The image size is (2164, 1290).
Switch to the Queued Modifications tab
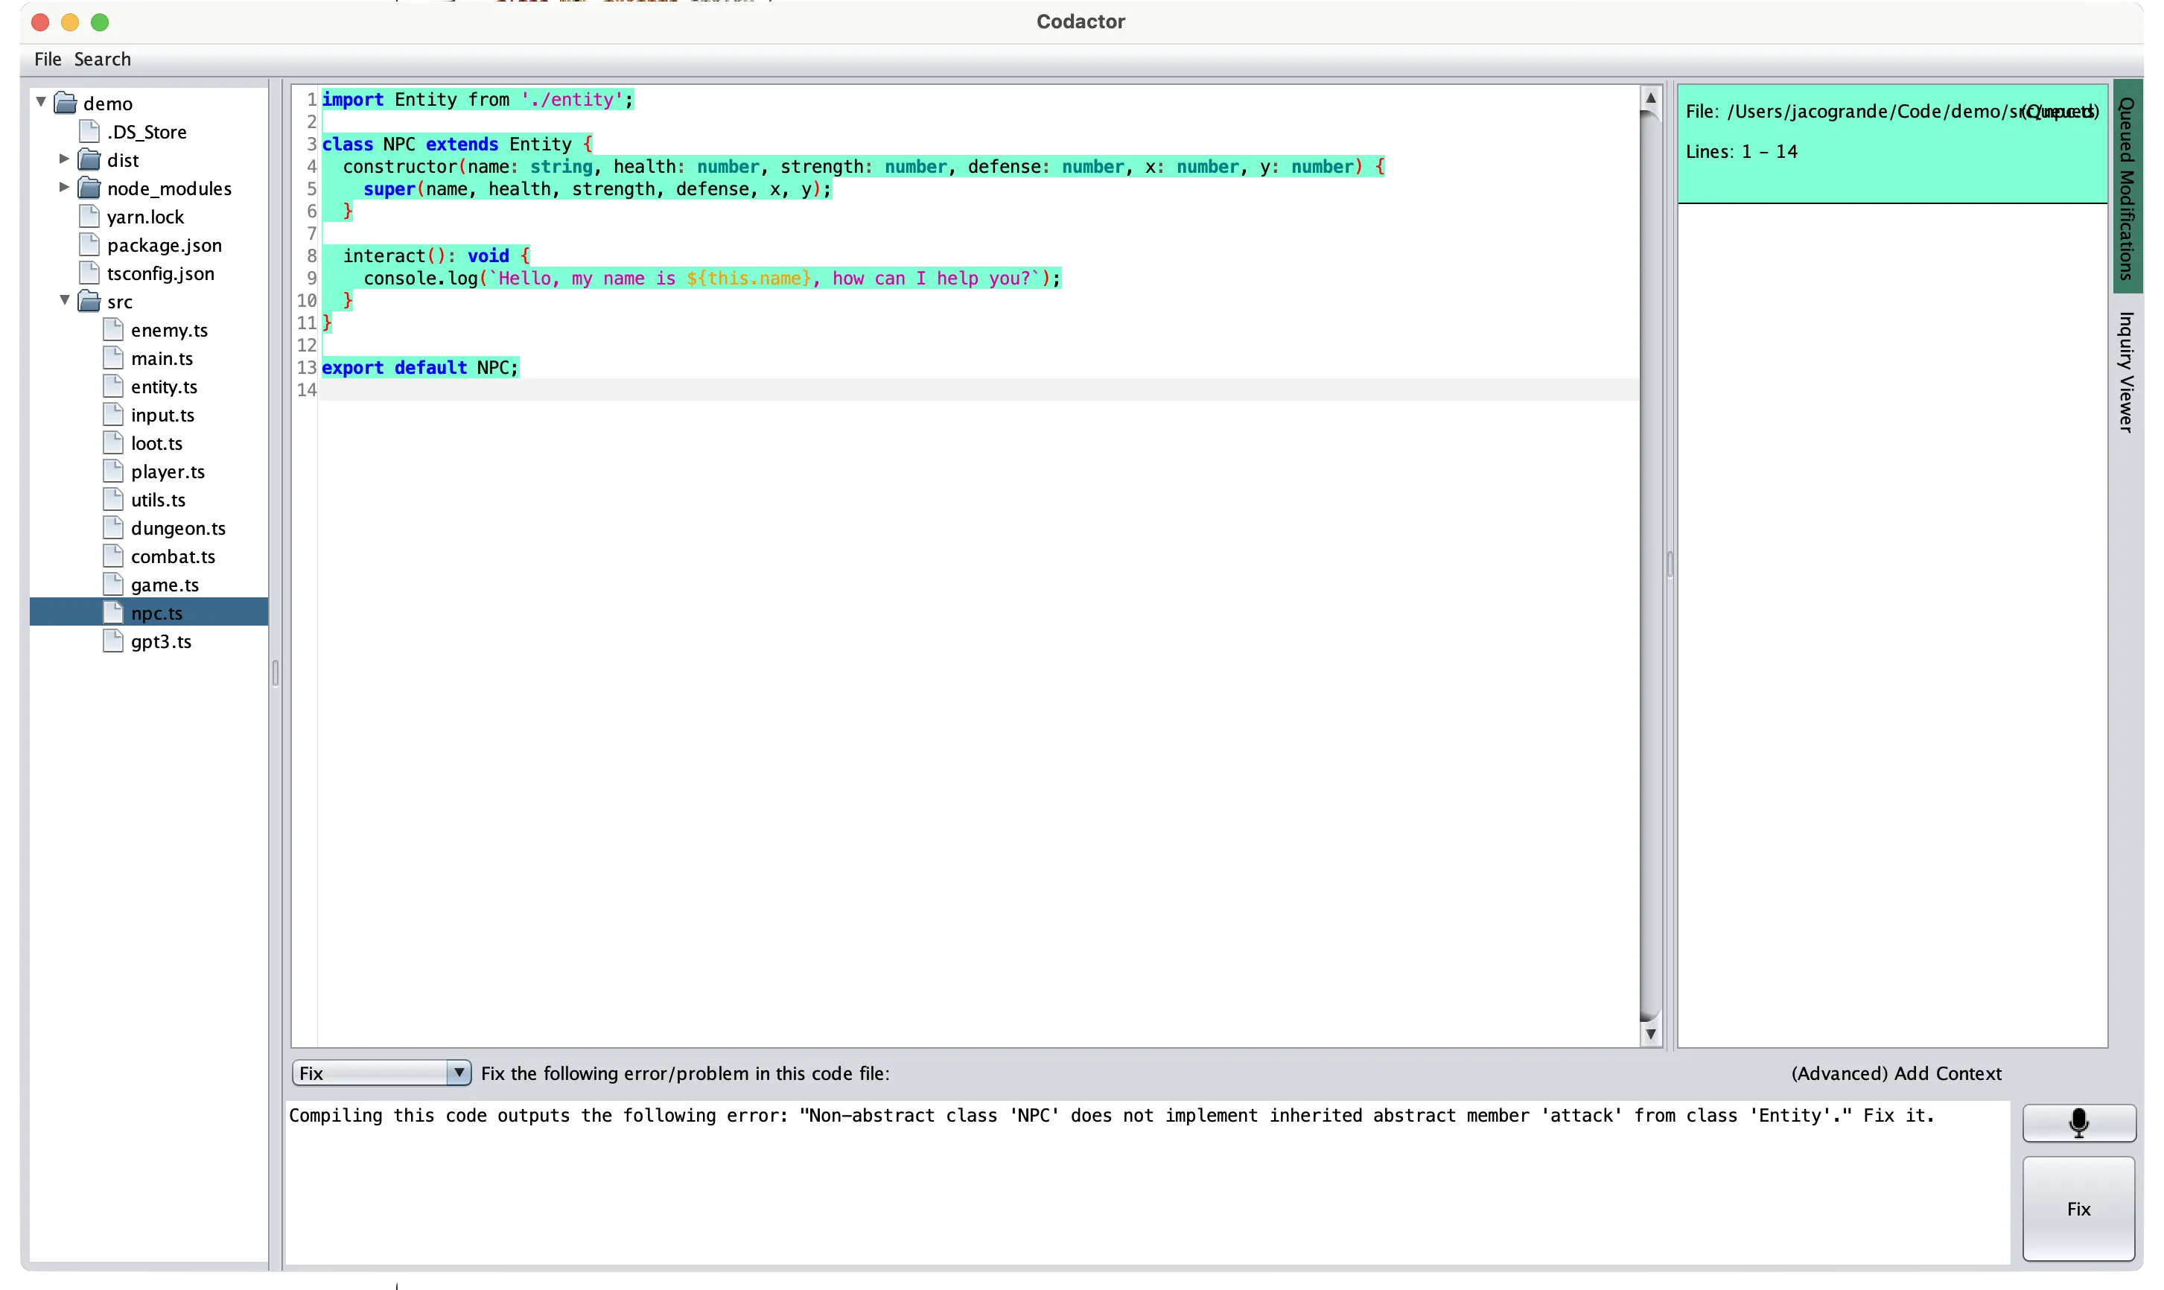(x=2126, y=188)
